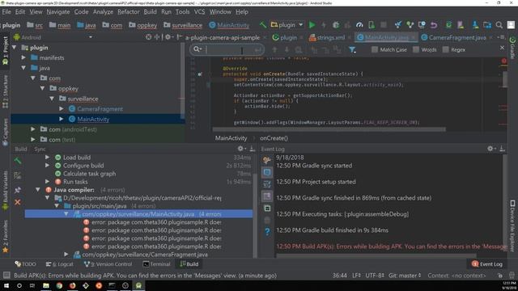
Task: Toggle view icon below Build panel hammer
Action: point(18,175)
